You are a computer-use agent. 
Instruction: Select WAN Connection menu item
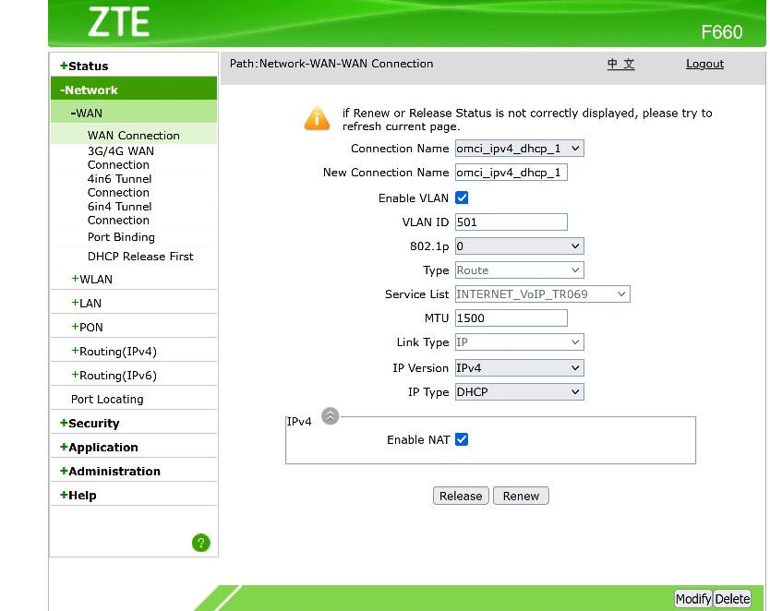[134, 136]
